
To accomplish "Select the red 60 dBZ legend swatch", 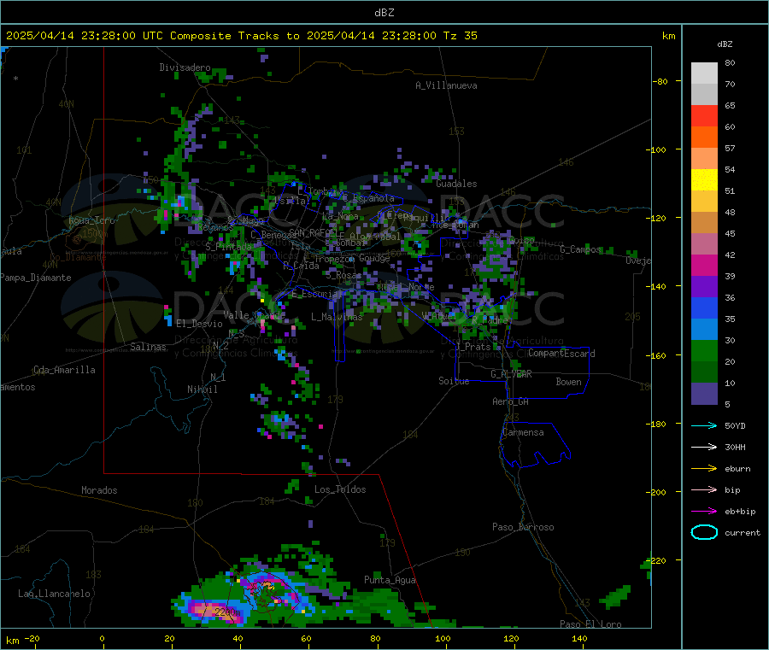I will click(704, 115).
